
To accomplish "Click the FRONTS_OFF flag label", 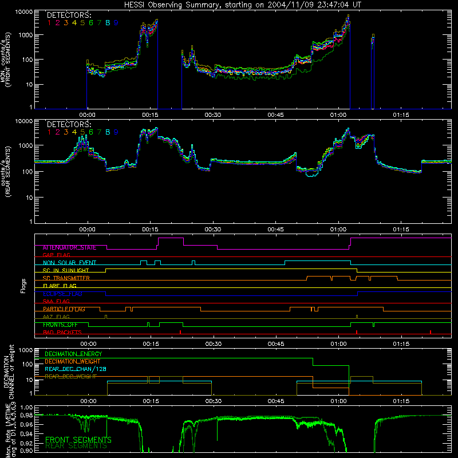I will pyautogui.click(x=60, y=325).
